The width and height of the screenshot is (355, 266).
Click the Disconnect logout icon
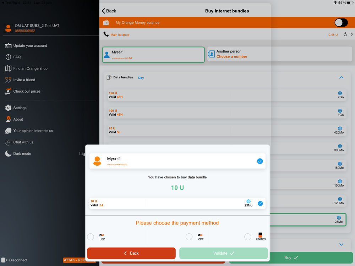tap(4, 260)
